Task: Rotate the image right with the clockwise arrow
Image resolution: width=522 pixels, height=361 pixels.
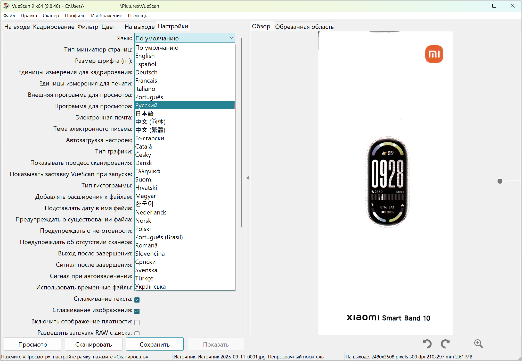Action: coord(445,344)
